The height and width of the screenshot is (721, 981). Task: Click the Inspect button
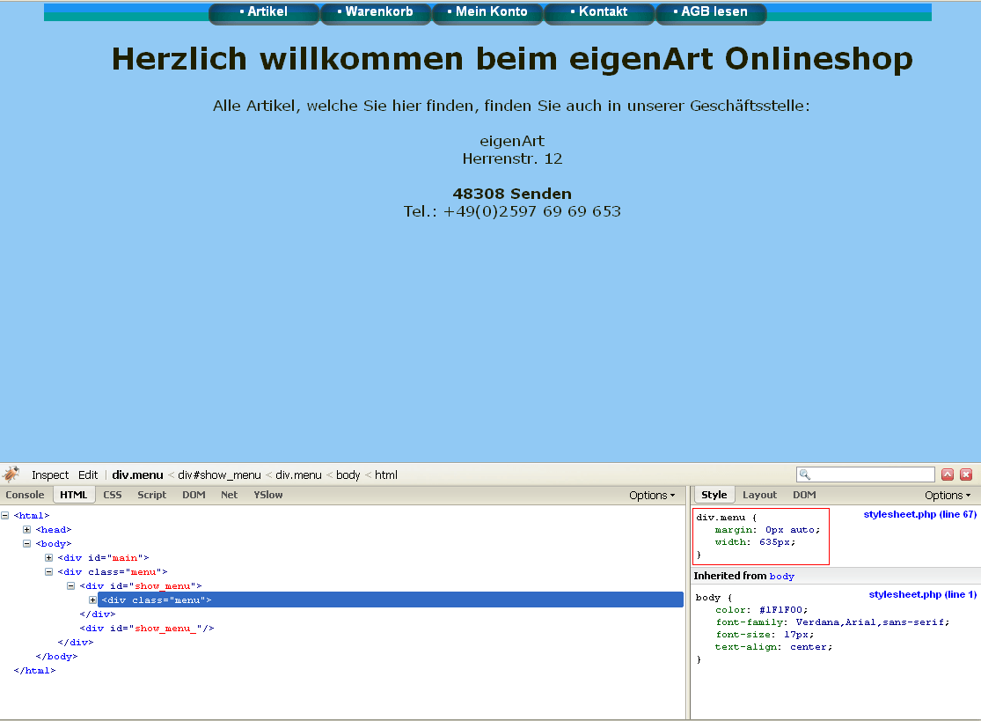pos(50,475)
